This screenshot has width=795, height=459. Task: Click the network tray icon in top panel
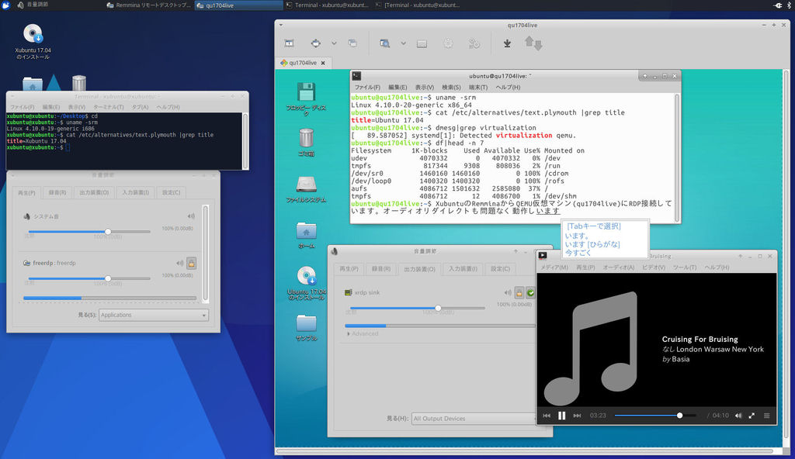778,5
